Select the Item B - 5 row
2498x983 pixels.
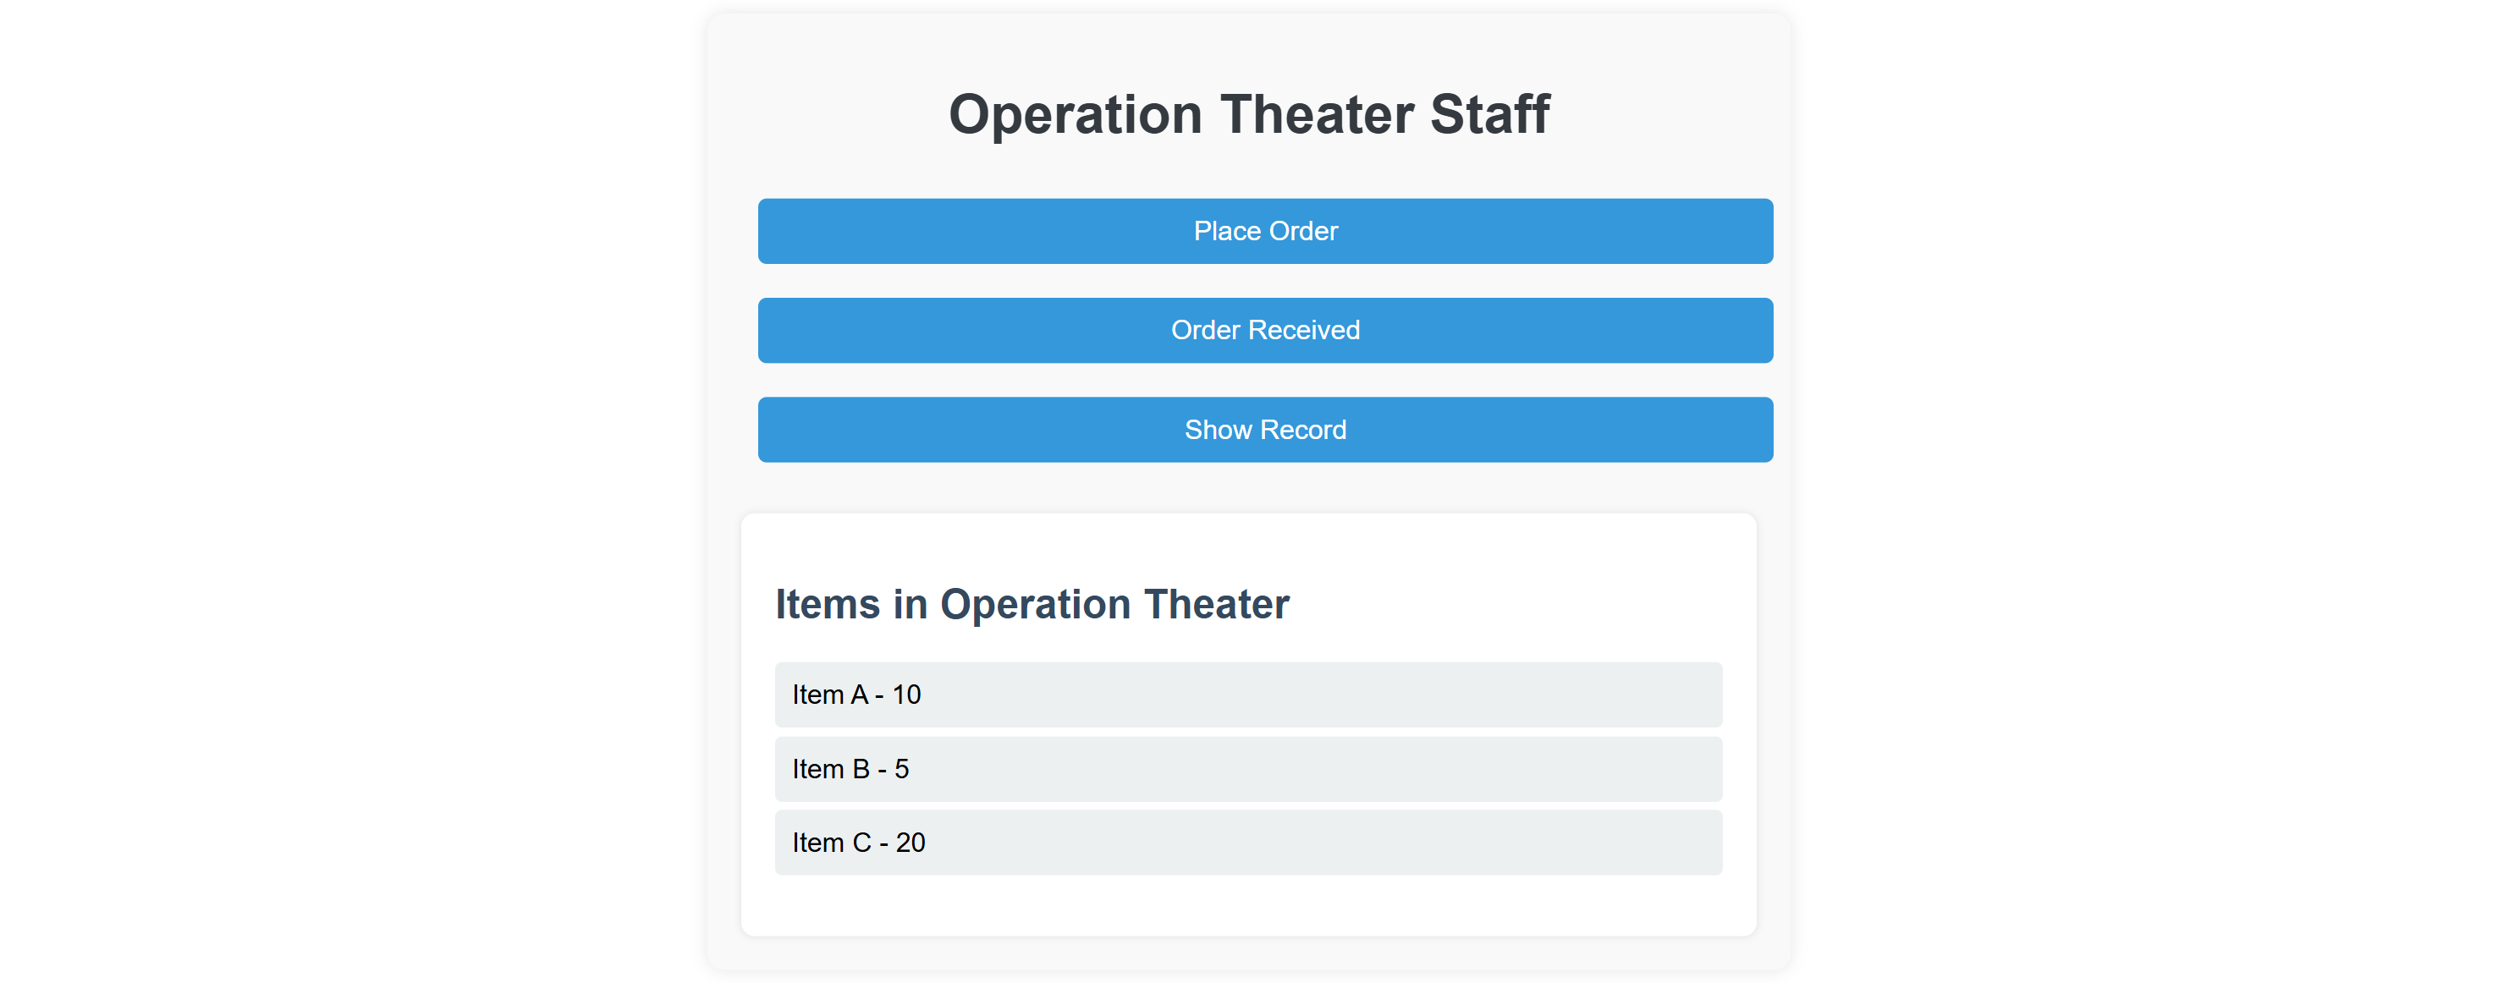[x=1248, y=769]
